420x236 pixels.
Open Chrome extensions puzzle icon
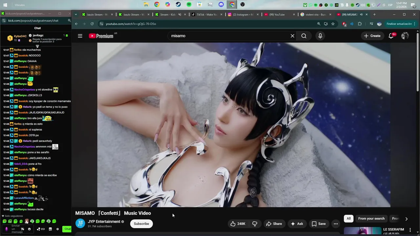coord(360,24)
